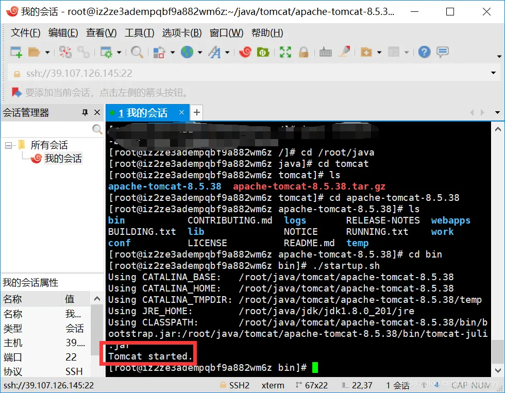Open session folder icon in toolbar
505x393 pixels.
pos(34,52)
